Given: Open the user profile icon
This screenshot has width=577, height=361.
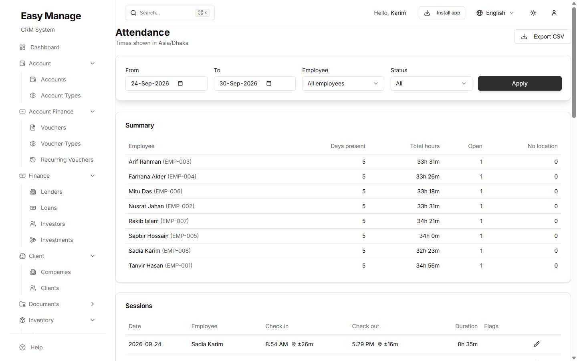Looking at the screenshot, I should point(554,13).
